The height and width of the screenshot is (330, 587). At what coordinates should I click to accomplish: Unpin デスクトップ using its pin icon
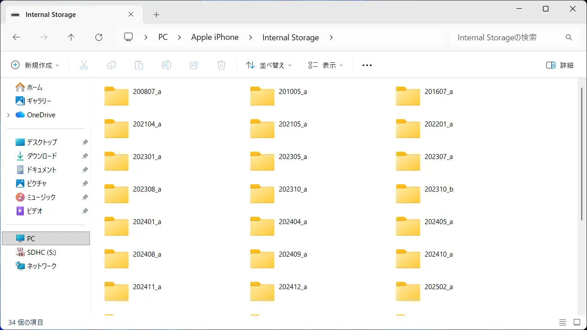[x=85, y=143]
